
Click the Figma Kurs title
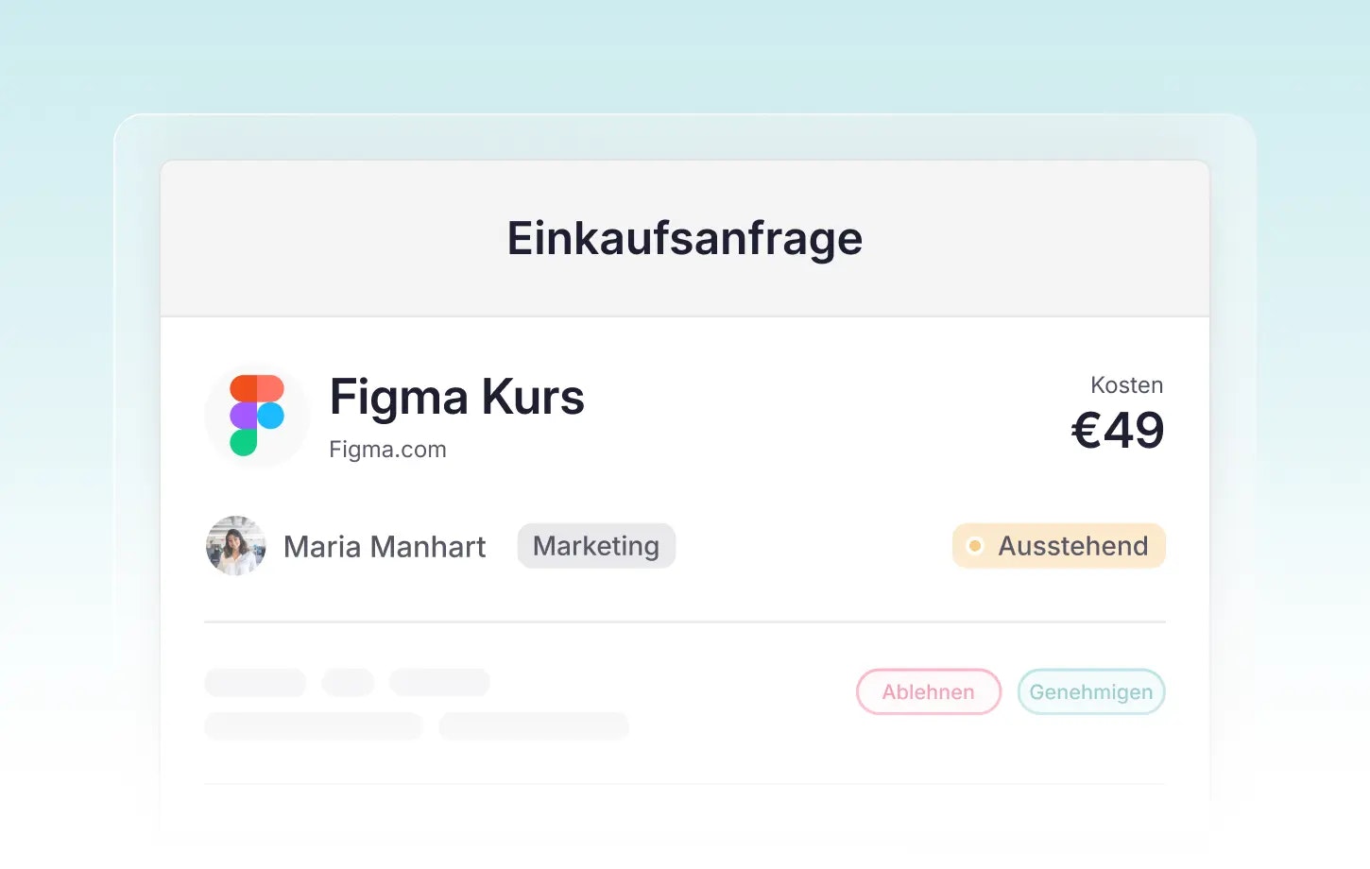[x=456, y=398]
